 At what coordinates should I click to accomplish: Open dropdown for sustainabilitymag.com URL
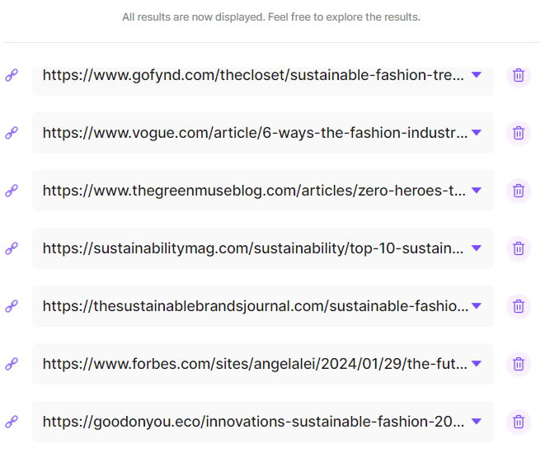point(477,248)
